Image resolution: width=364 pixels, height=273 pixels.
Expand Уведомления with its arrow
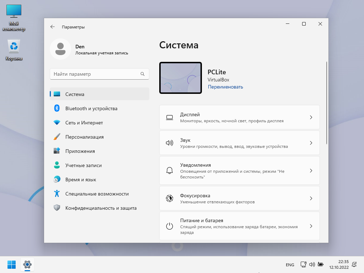pos(311,171)
